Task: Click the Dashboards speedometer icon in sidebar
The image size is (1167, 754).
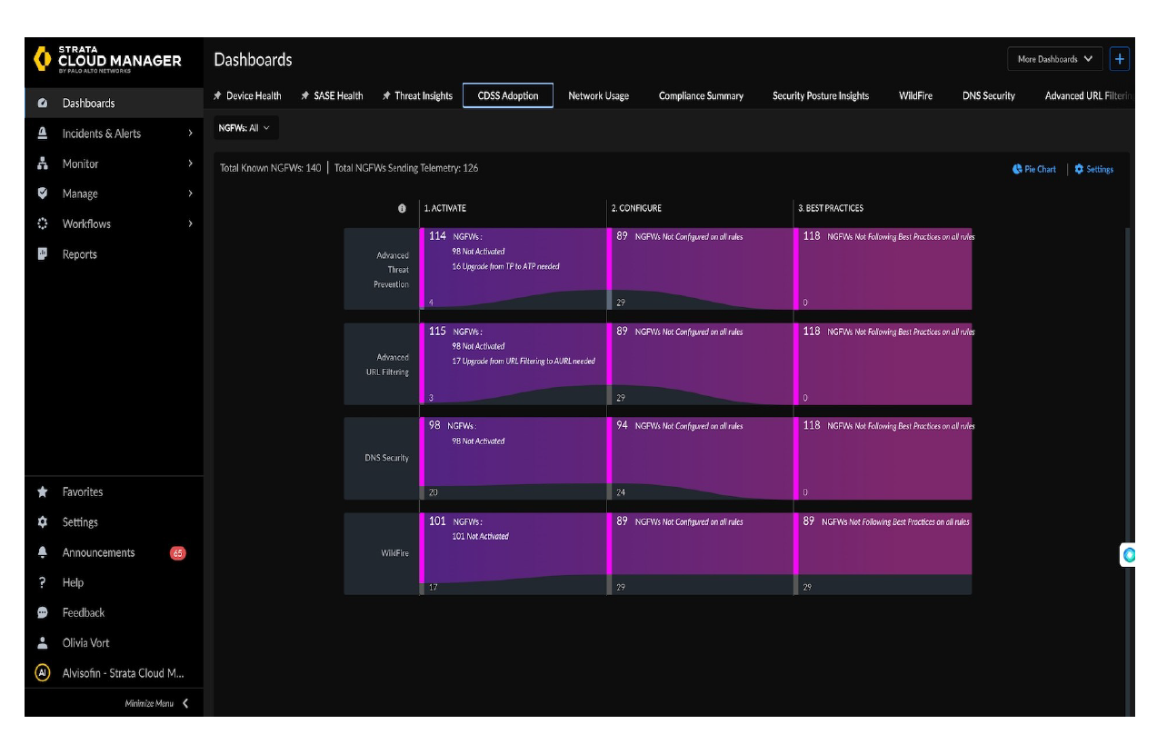Action: coord(42,104)
